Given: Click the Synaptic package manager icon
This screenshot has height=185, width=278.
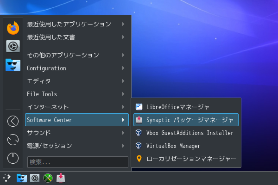Looking at the screenshot, I should tap(139, 120).
